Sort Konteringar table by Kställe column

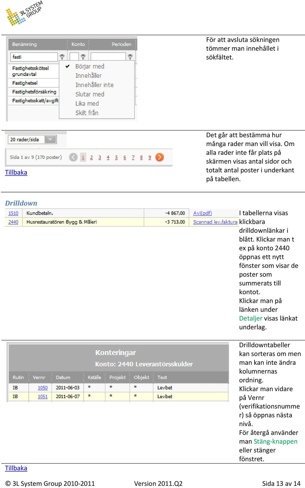coord(95,377)
